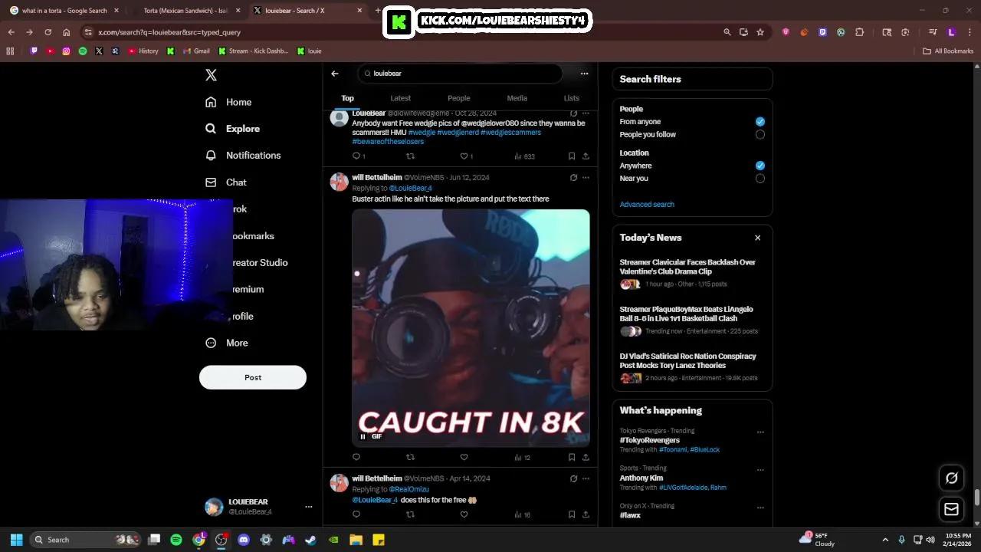Click the louiebear search input field
This screenshot has height=552, width=981.
[460, 74]
